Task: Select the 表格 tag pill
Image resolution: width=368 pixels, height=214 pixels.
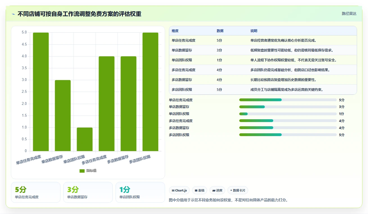Action: (x=200, y=190)
